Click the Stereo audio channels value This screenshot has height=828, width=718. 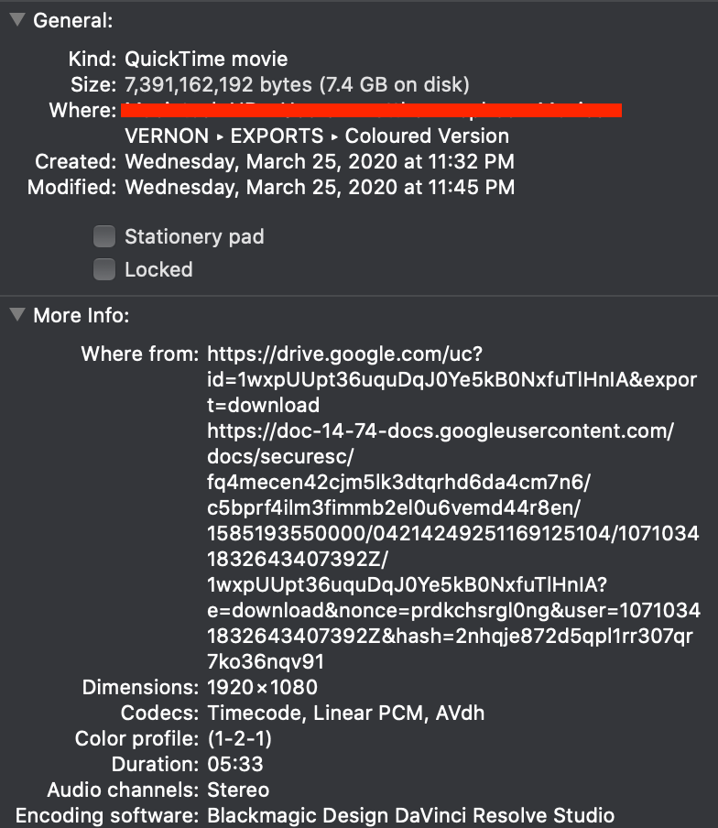pos(238,790)
